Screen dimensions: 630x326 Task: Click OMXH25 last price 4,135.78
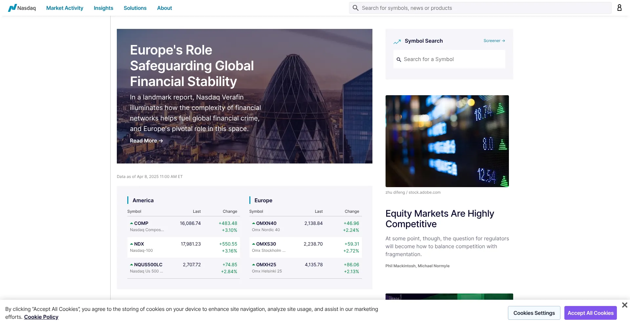pos(314,265)
